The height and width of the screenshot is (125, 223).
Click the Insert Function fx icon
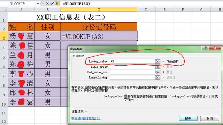coord(57,3)
